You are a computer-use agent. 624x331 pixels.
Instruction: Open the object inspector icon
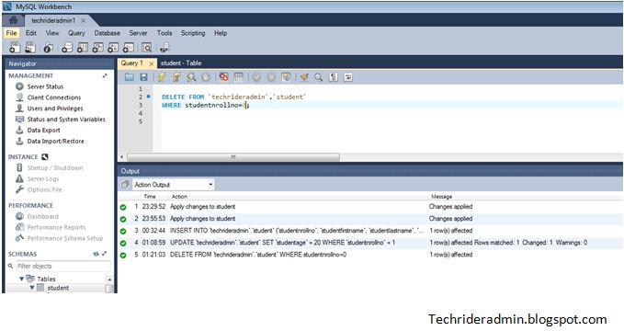pos(49,48)
